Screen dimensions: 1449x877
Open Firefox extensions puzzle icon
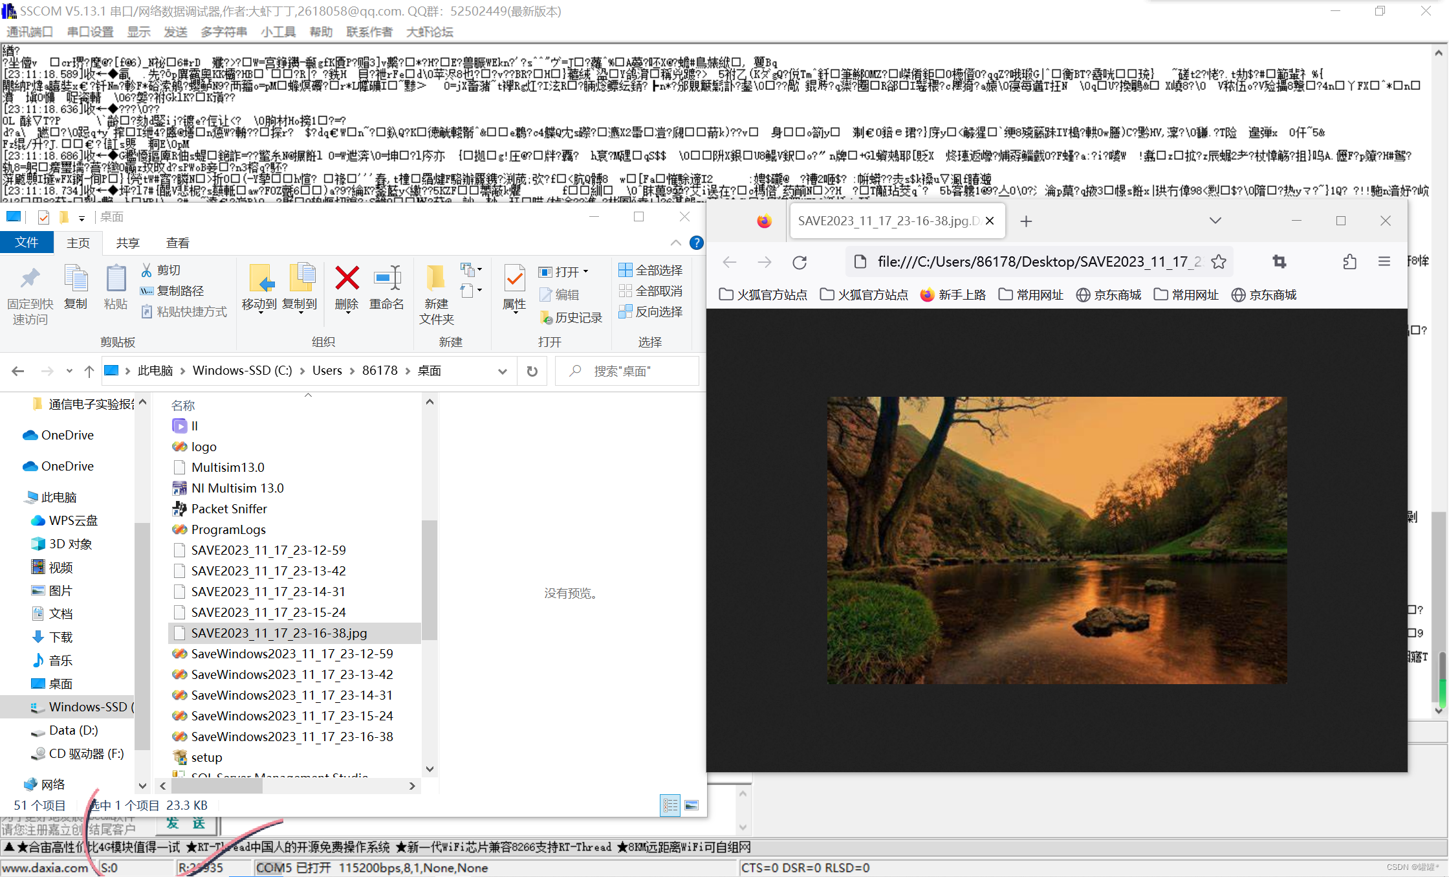pyautogui.click(x=1349, y=261)
